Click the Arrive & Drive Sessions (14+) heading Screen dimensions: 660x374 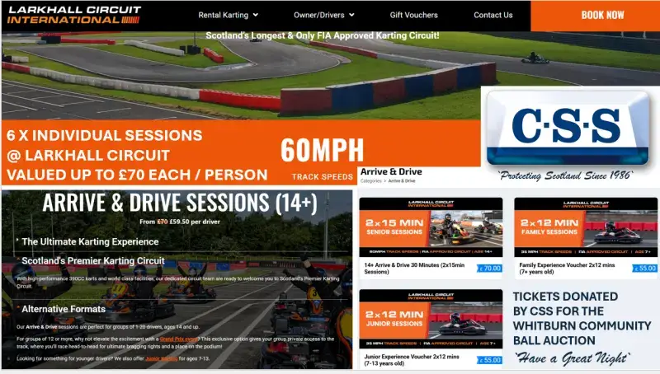tap(180, 203)
